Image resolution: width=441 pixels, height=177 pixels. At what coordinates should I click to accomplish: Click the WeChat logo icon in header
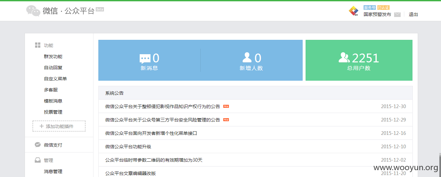(33, 11)
